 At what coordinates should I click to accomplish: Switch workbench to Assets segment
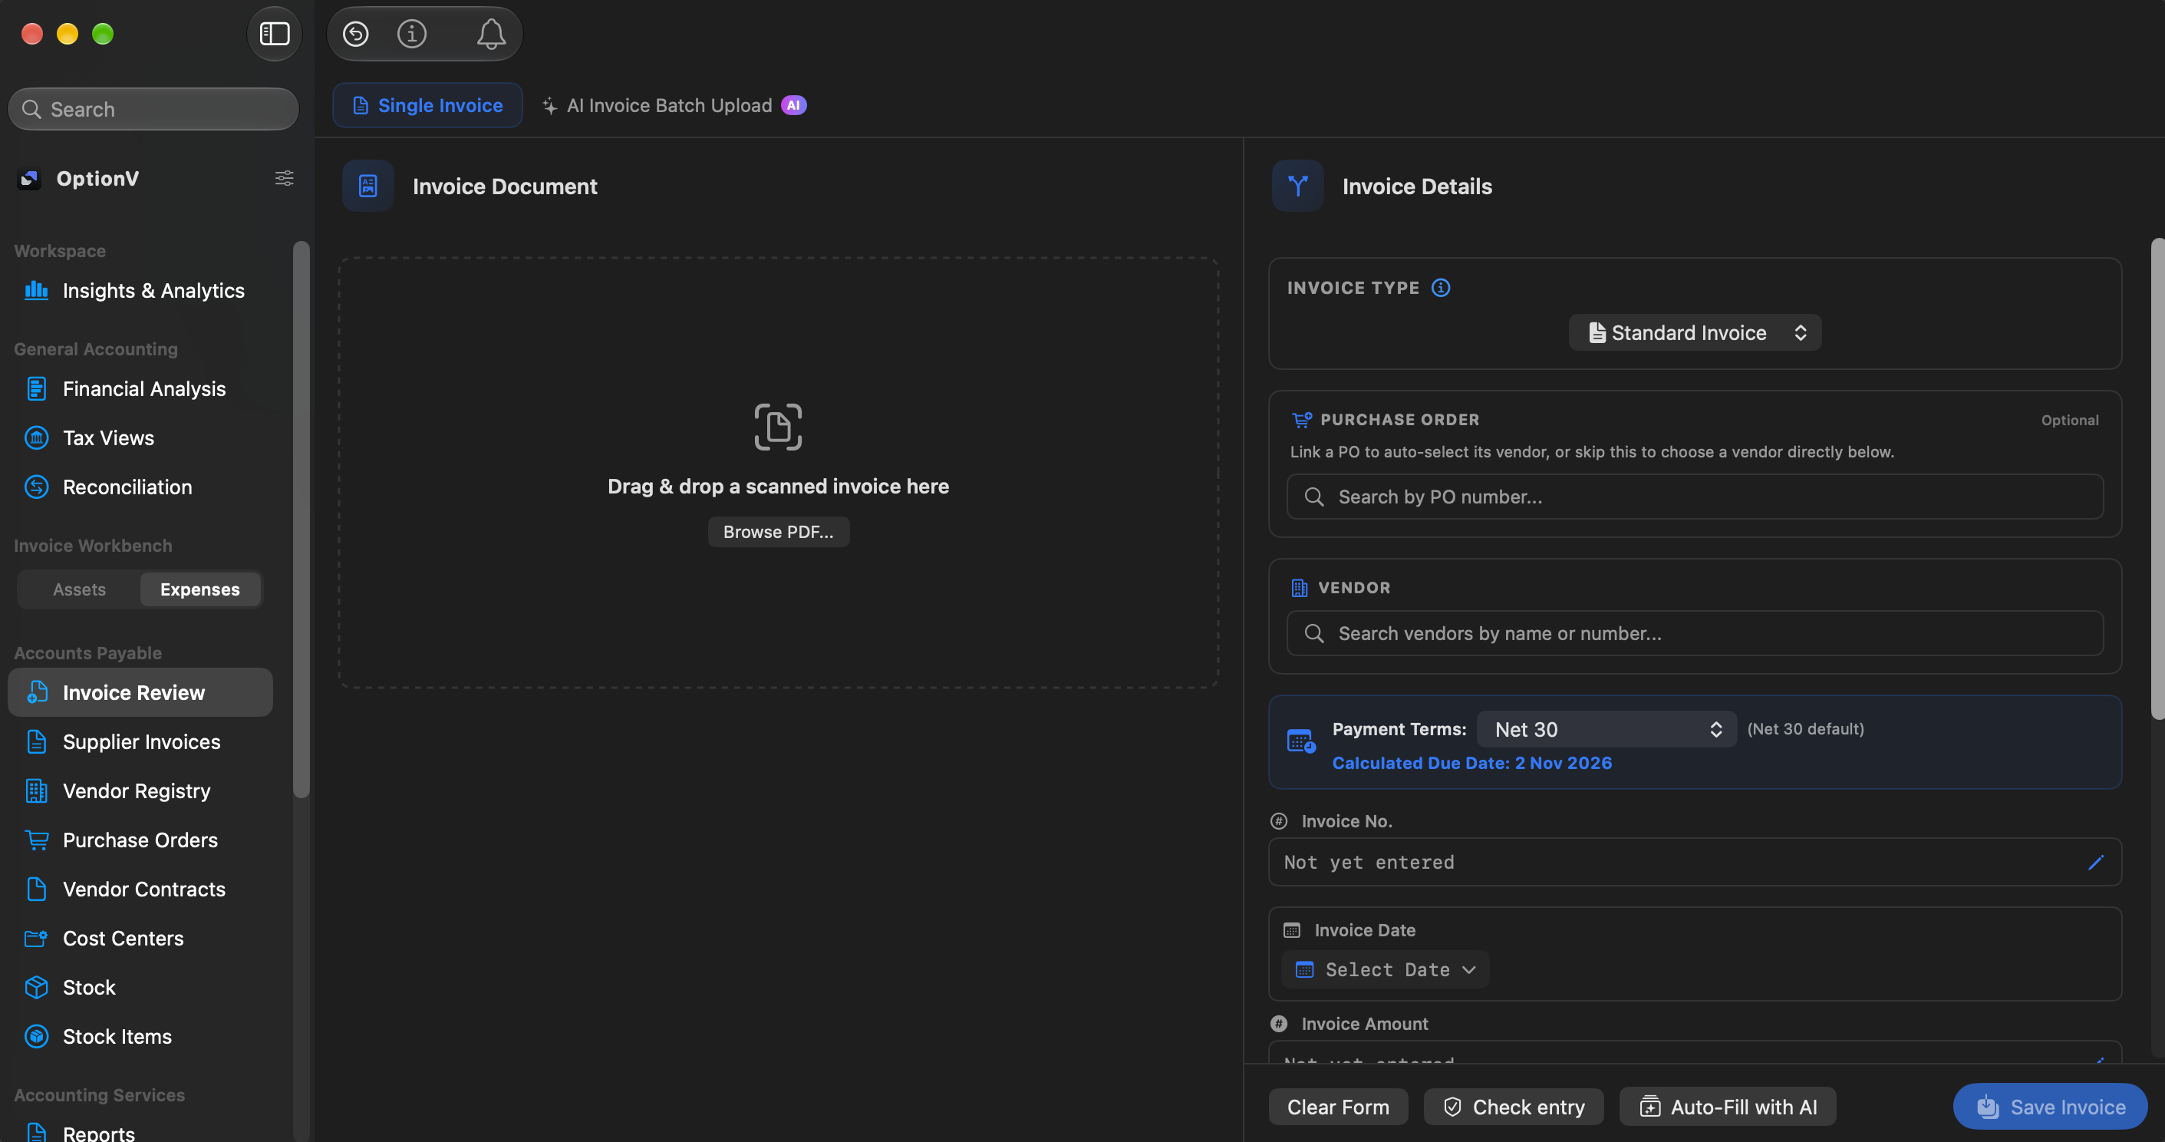pos(79,589)
